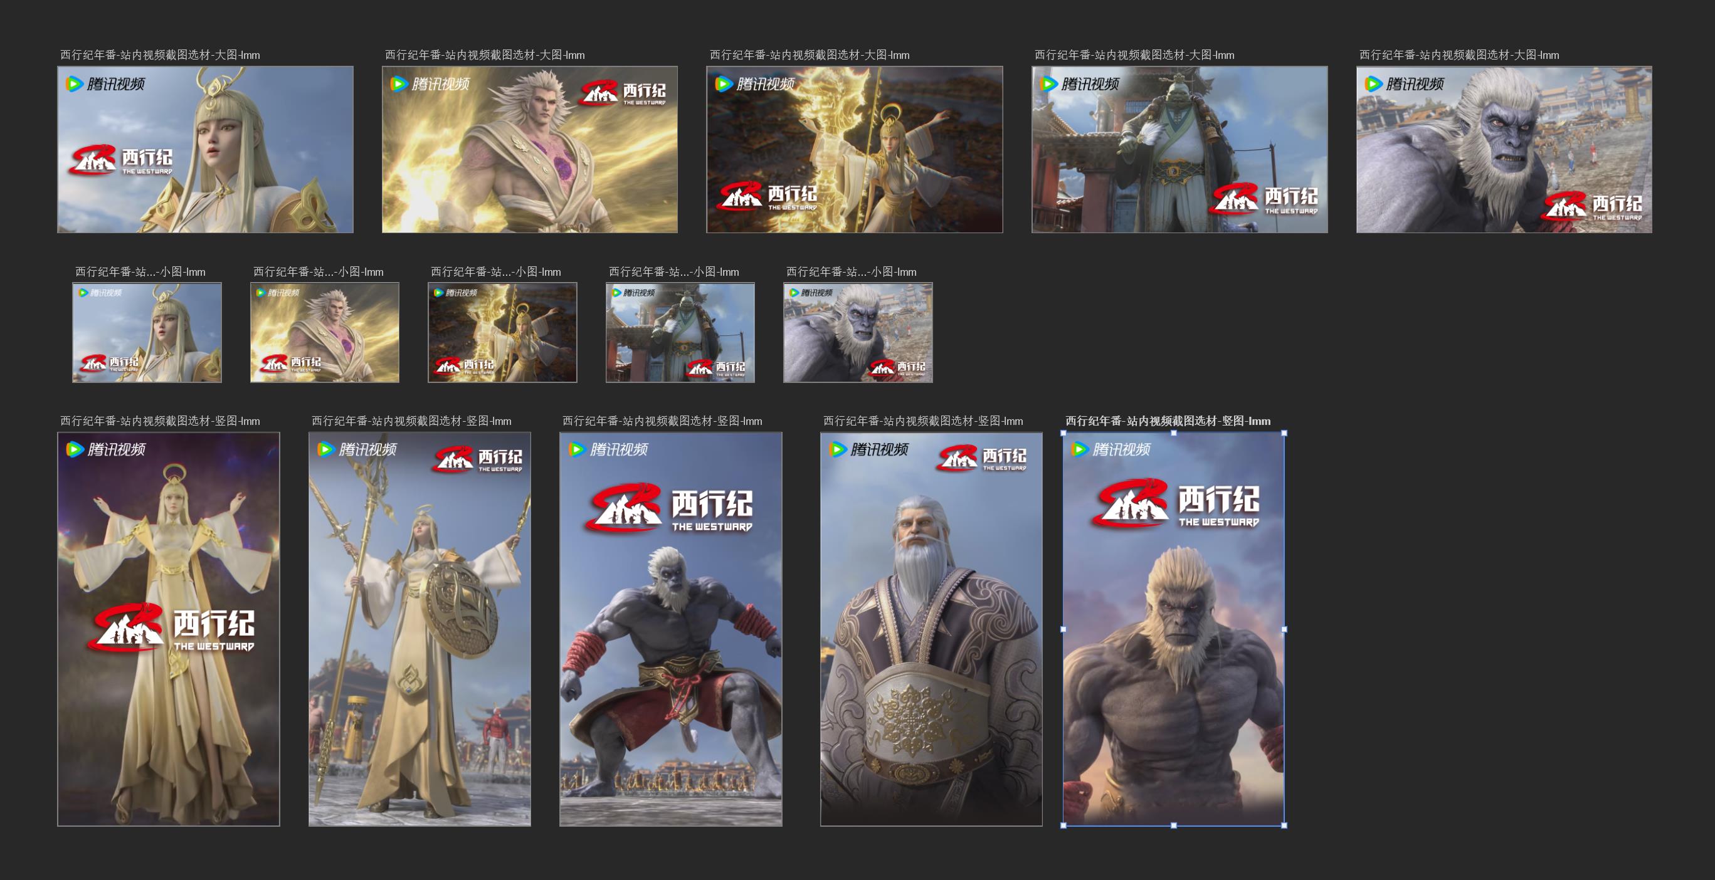Click the 竖图-lmm title above the bearded old man artboard
Screen dimensions: 1715x880
click(924, 421)
